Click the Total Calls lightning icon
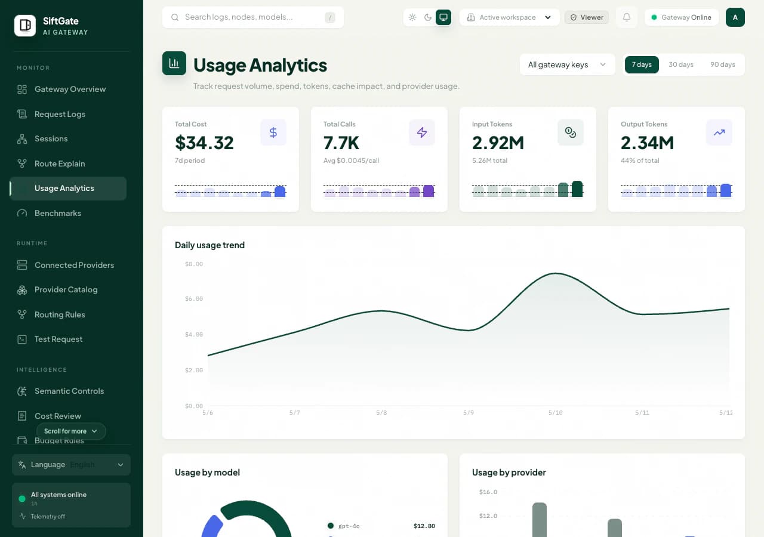The image size is (764, 537). (422, 132)
